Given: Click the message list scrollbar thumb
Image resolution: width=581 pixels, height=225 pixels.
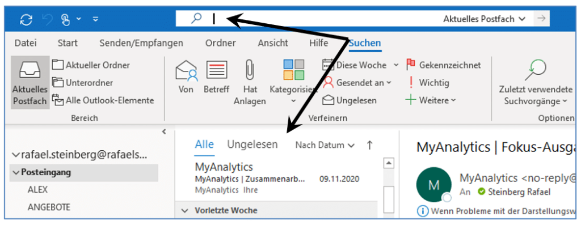Looking at the screenshot, I should point(389,199).
